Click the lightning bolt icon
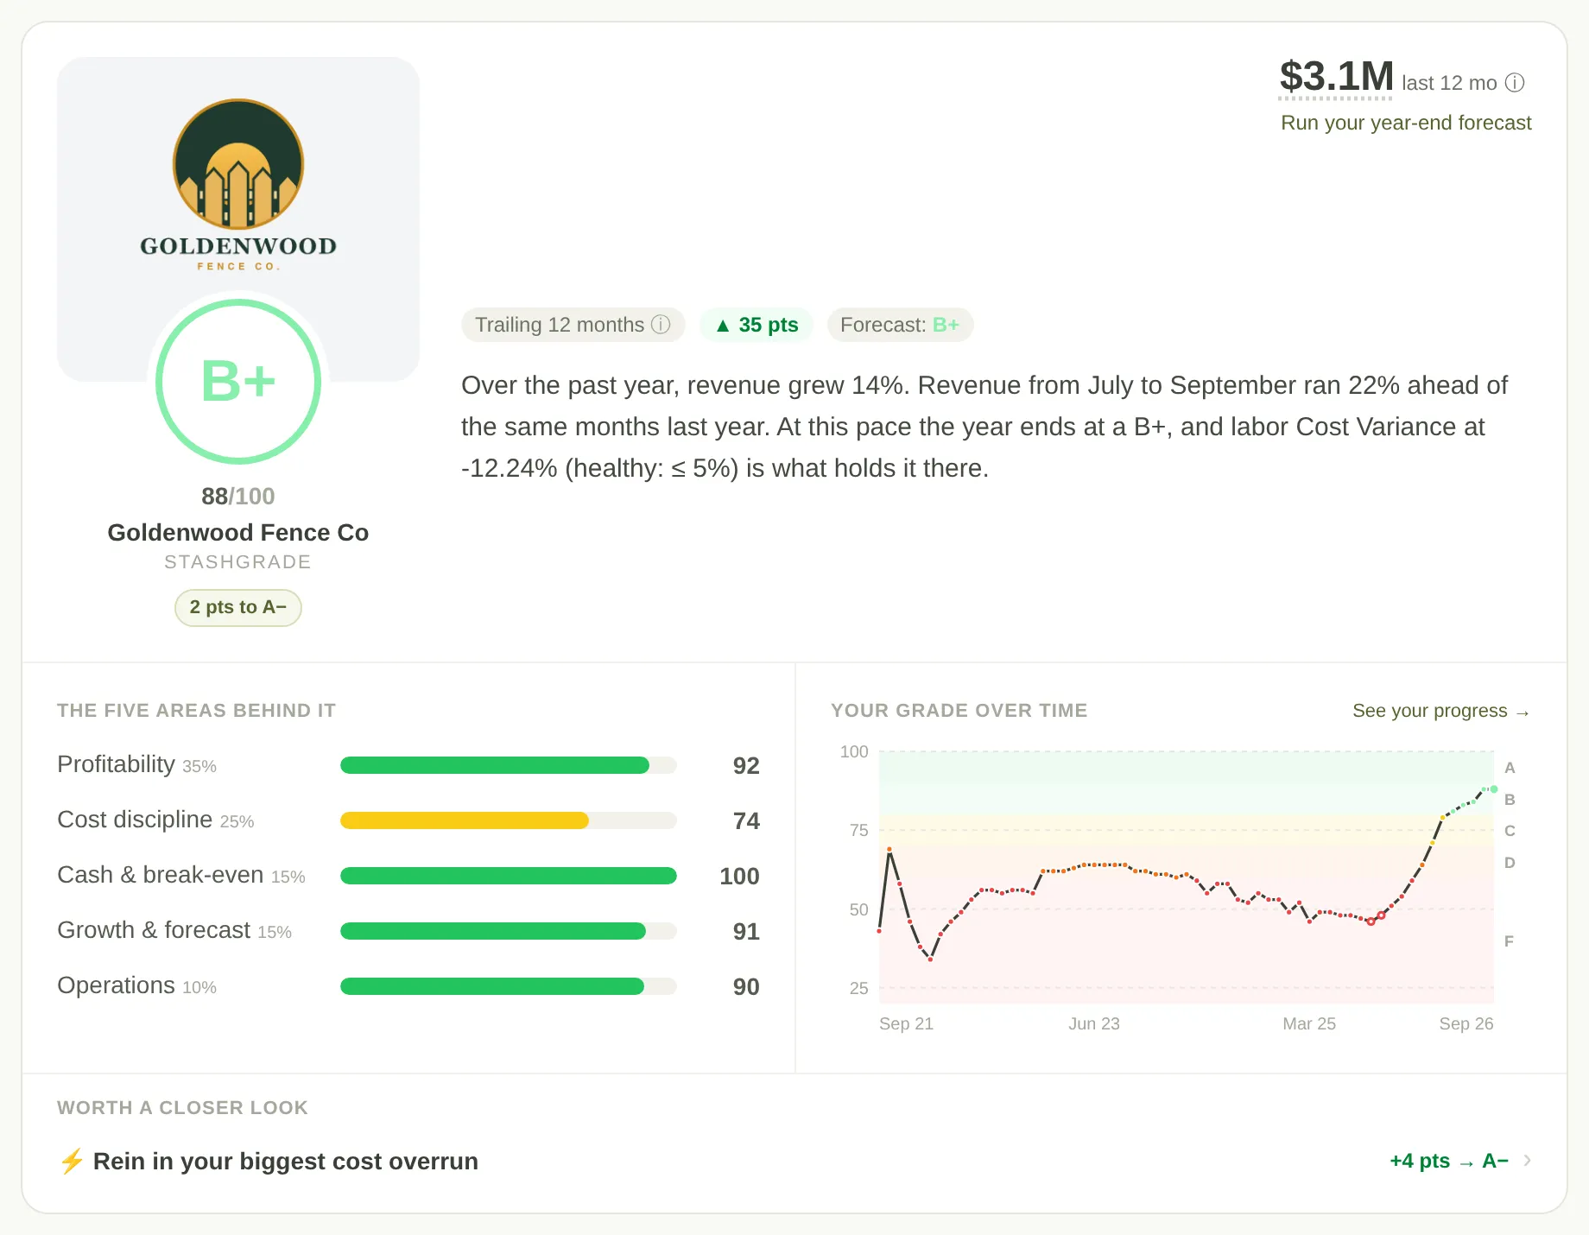This screenshot has width=1589, height=1235. pos(72,1161)
